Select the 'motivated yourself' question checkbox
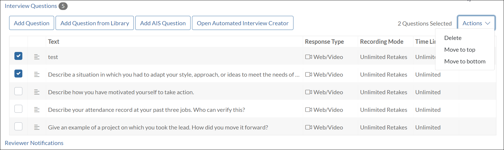The image size is (504, 150). 19,91
